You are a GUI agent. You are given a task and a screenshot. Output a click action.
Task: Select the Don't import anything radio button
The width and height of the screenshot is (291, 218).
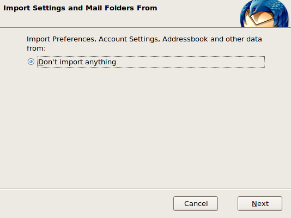coord(31,62)
